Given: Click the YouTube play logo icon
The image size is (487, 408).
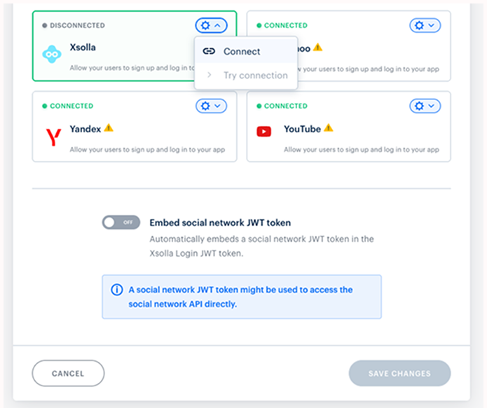Looking at the screenshot, I should [x=263, y=132].
